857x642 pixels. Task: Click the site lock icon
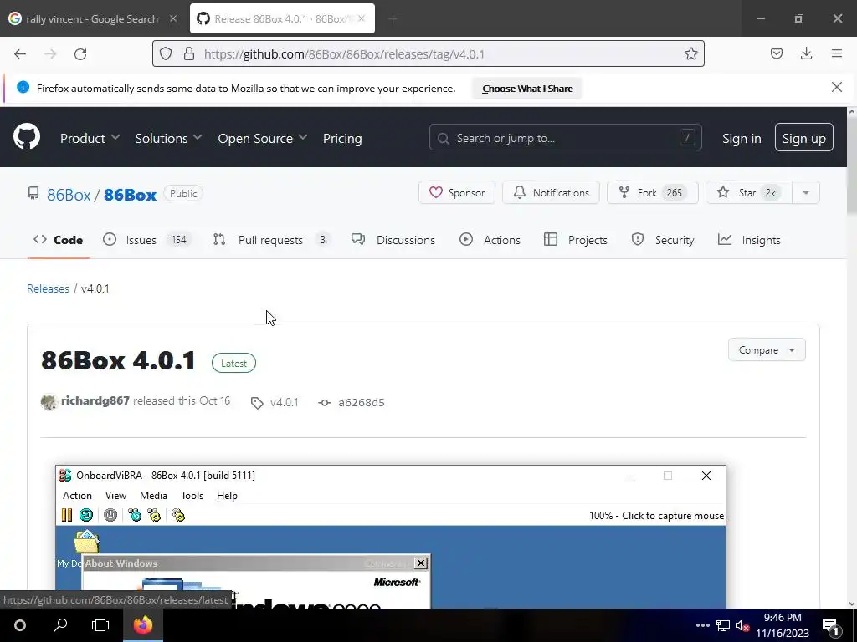189,53
